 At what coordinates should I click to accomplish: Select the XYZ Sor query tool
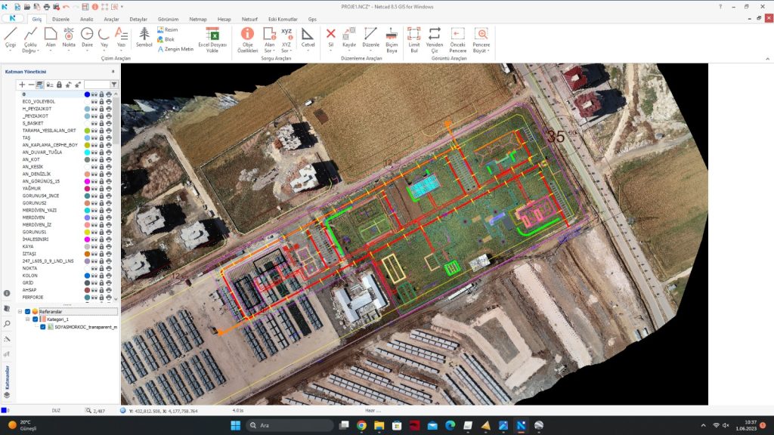coord(286,39)
